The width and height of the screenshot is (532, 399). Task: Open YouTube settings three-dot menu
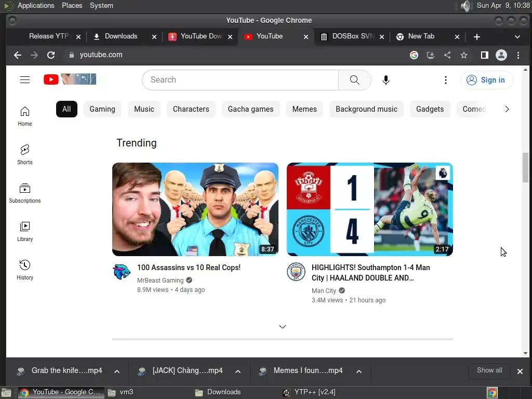[x=445, y=79]
